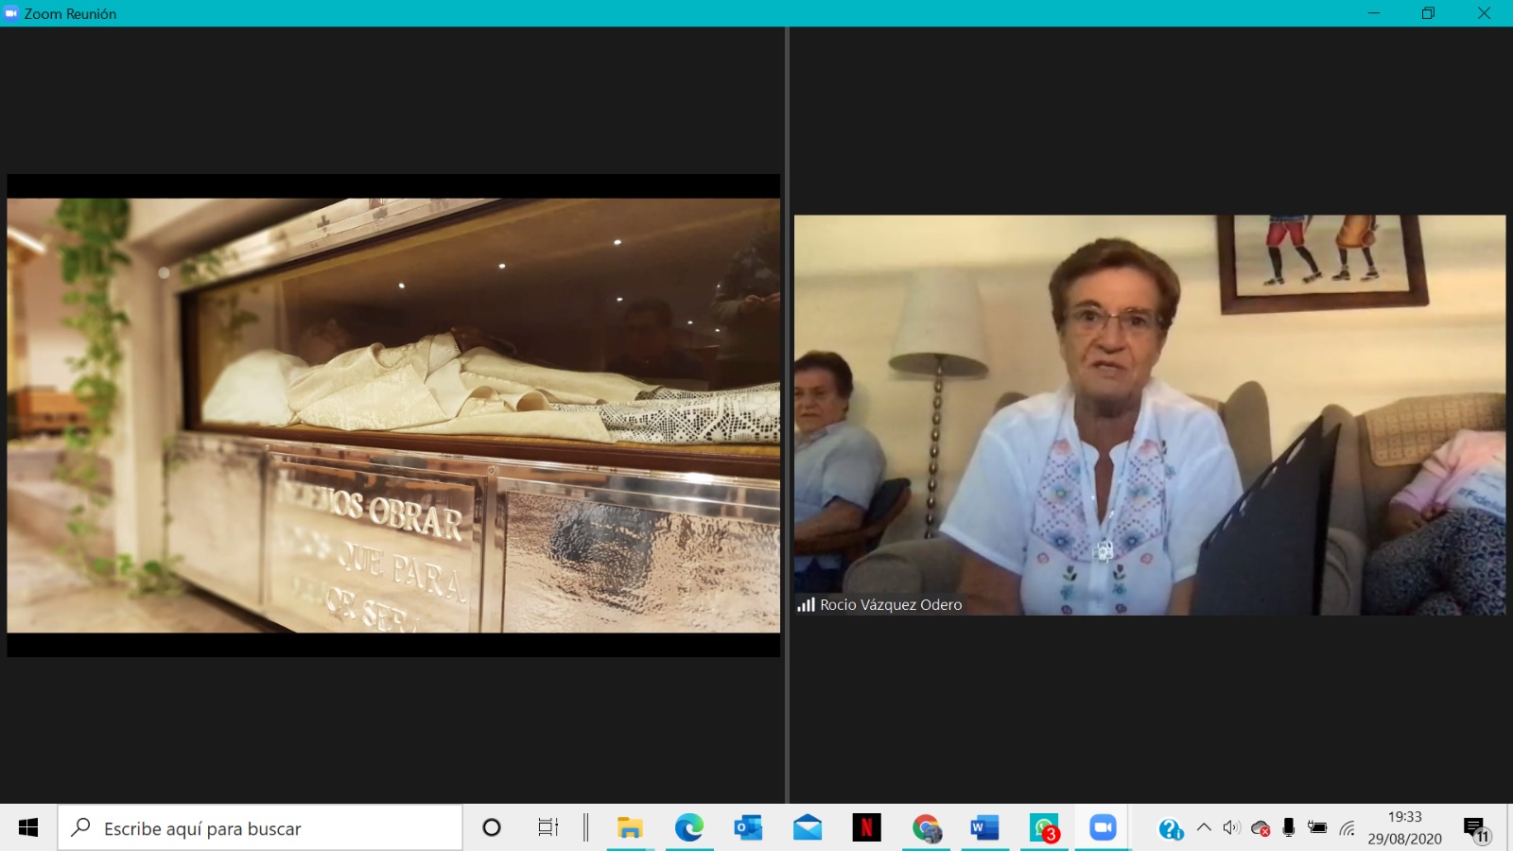Open the volume control

1231,828
